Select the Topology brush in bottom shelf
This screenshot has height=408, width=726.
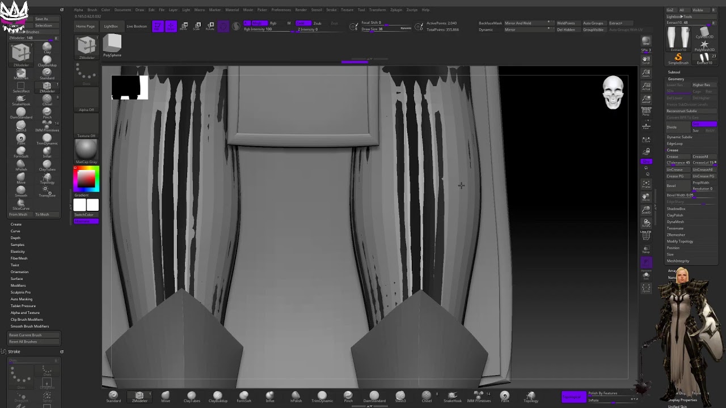coord(531,396)
